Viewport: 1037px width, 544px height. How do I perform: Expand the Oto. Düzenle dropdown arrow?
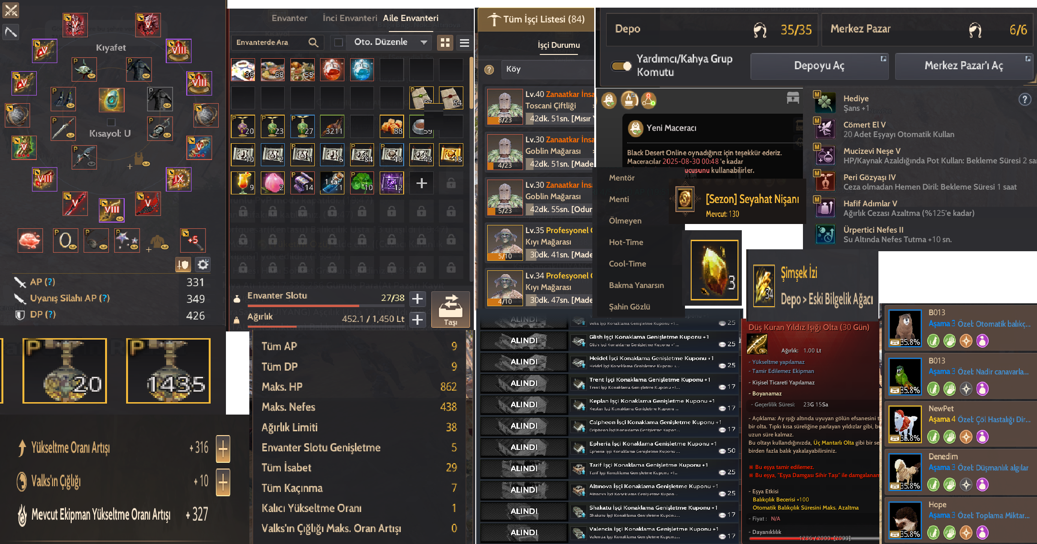pyautogui.click(x=424, y=43)
